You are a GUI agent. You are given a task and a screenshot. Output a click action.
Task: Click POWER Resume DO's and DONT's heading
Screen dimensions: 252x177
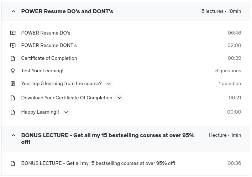(x=67, y=11)
